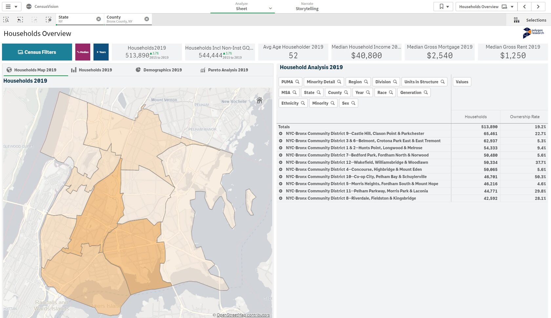Expand District 5 Morris Heights row

[x=281, y=184]
